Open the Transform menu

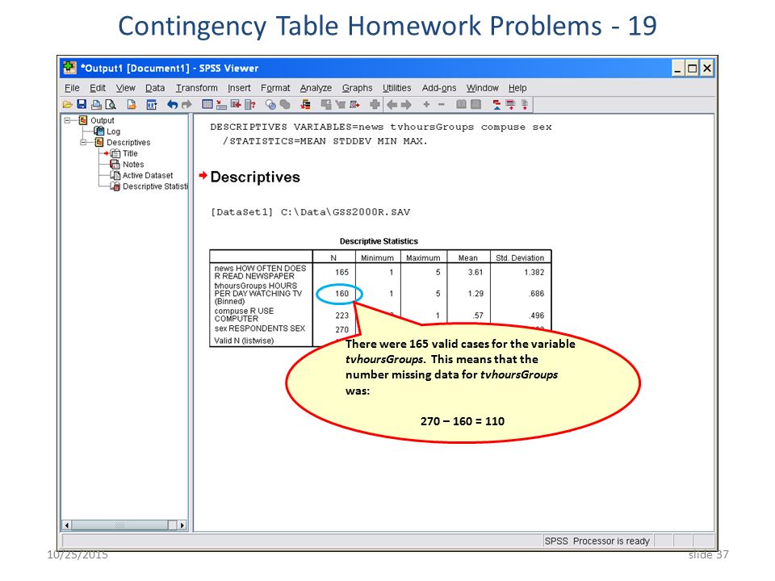point(197,88)
